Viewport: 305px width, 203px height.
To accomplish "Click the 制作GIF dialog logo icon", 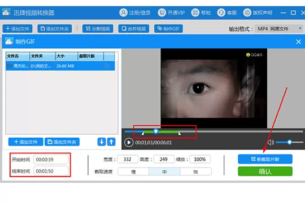I will [x=9, y=41].
